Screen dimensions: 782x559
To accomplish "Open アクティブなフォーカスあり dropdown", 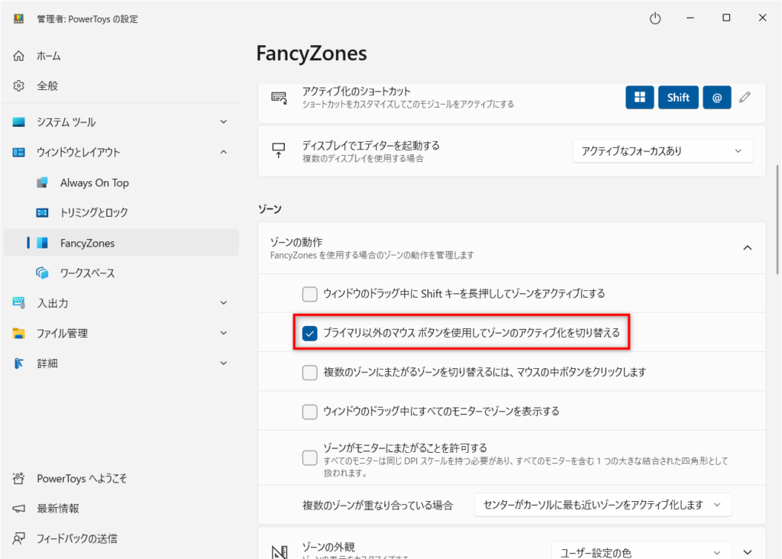I will click(662, 151).
